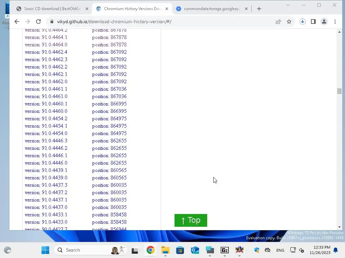Click the address bar URL
The height and width of the screenshot is (258, 345).
[114, 21]
